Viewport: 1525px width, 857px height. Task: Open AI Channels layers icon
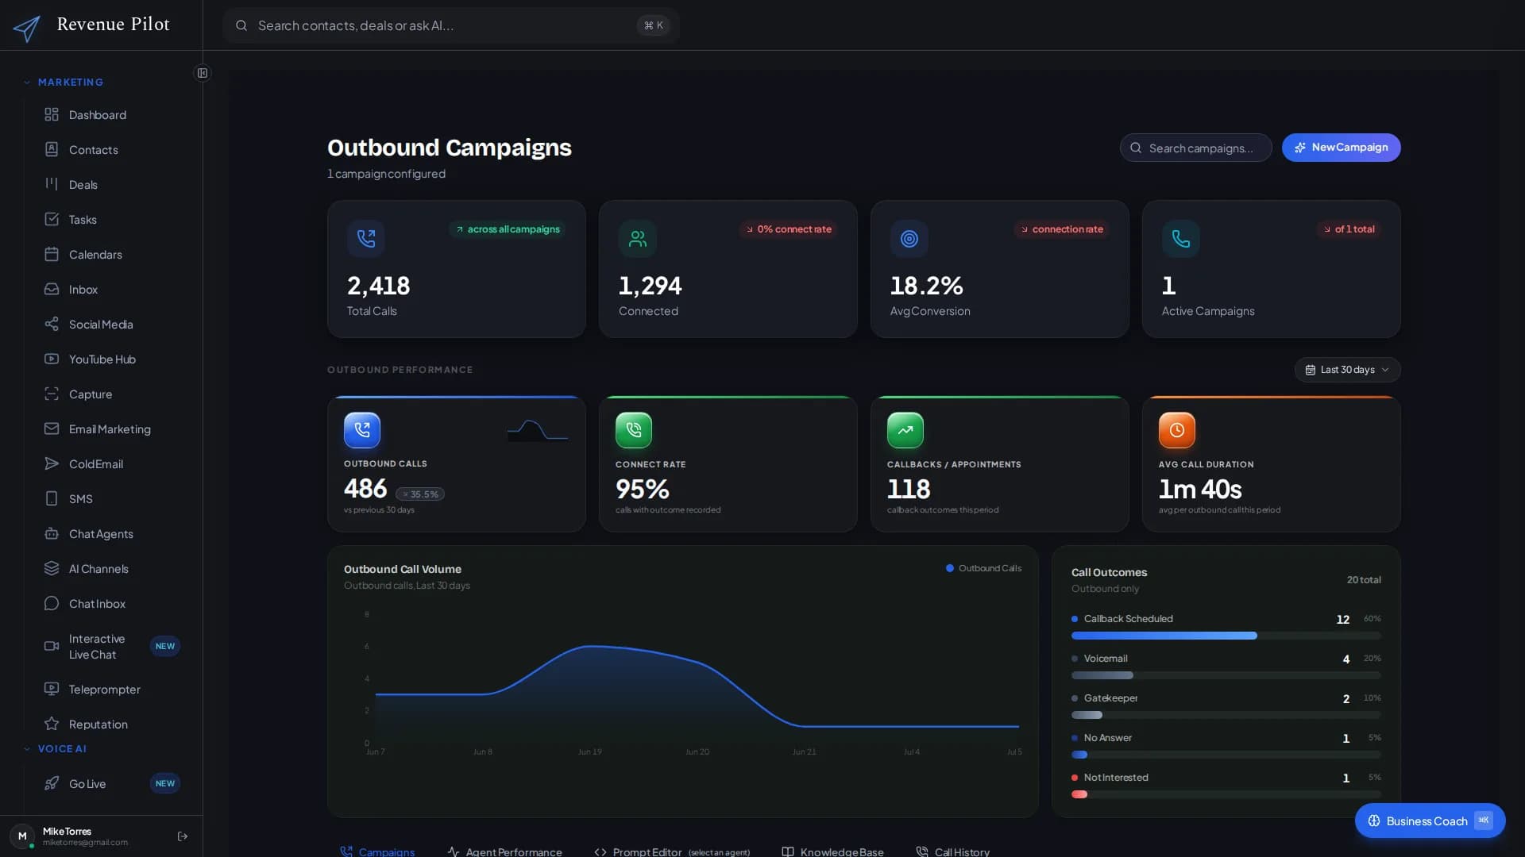52,568
